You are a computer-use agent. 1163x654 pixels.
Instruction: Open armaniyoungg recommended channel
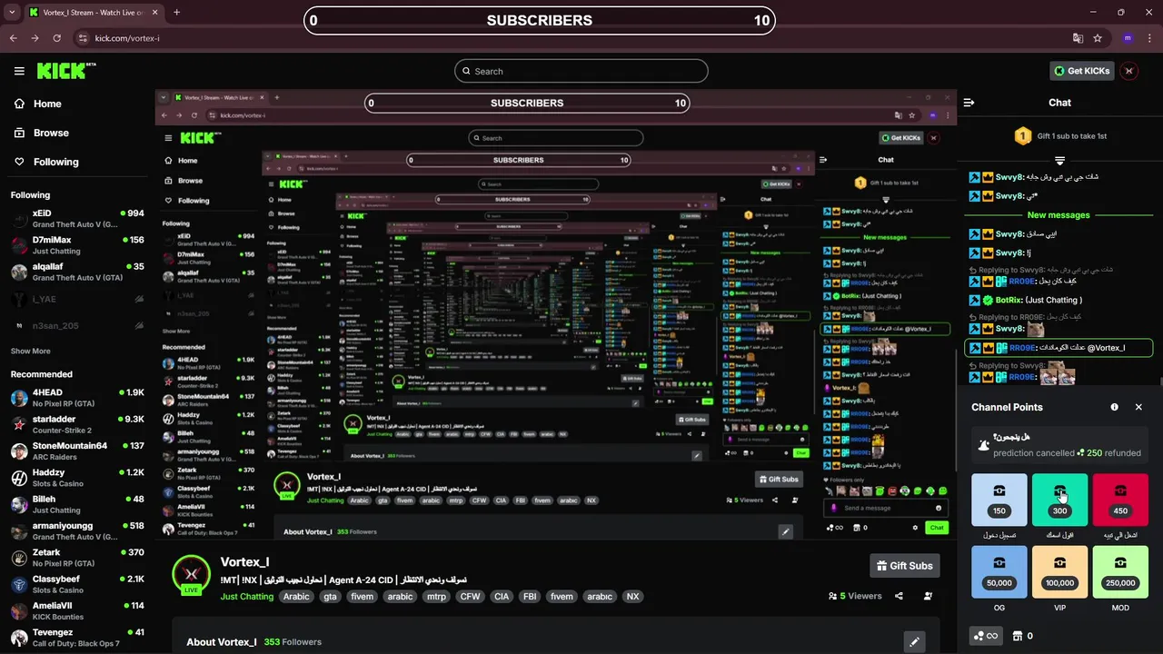pyautogui.click(x=77, y=531)
